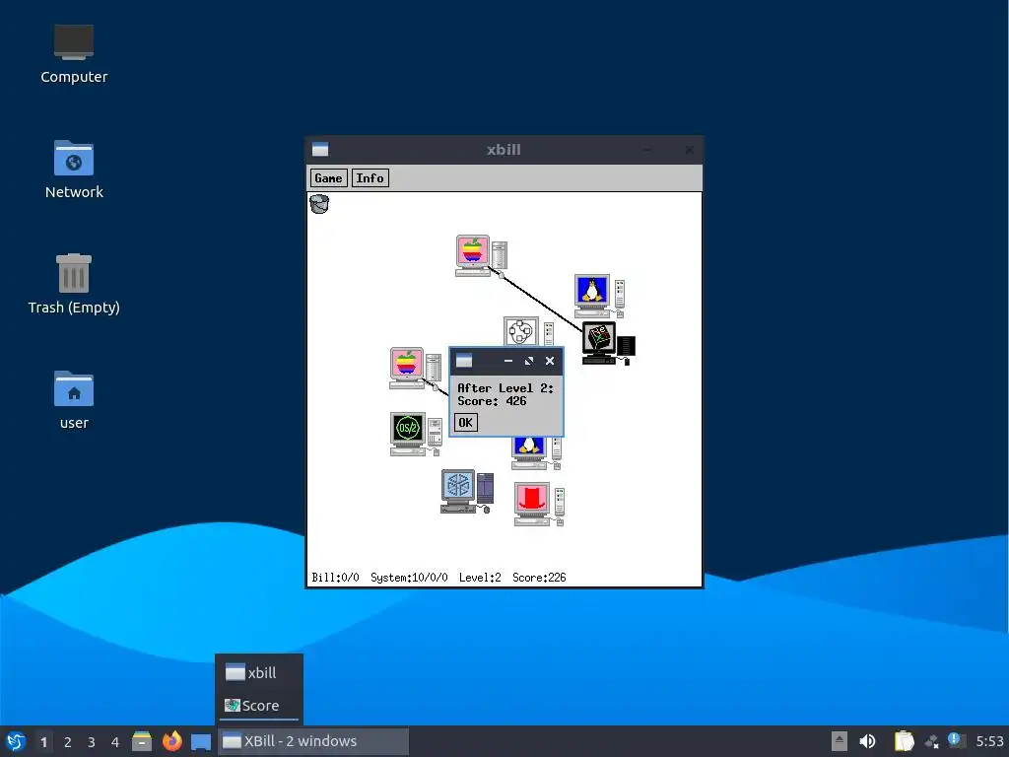The image size is (1009, 757).
Task: Click the blue Sun workstation computer
Action: [467, 491]
